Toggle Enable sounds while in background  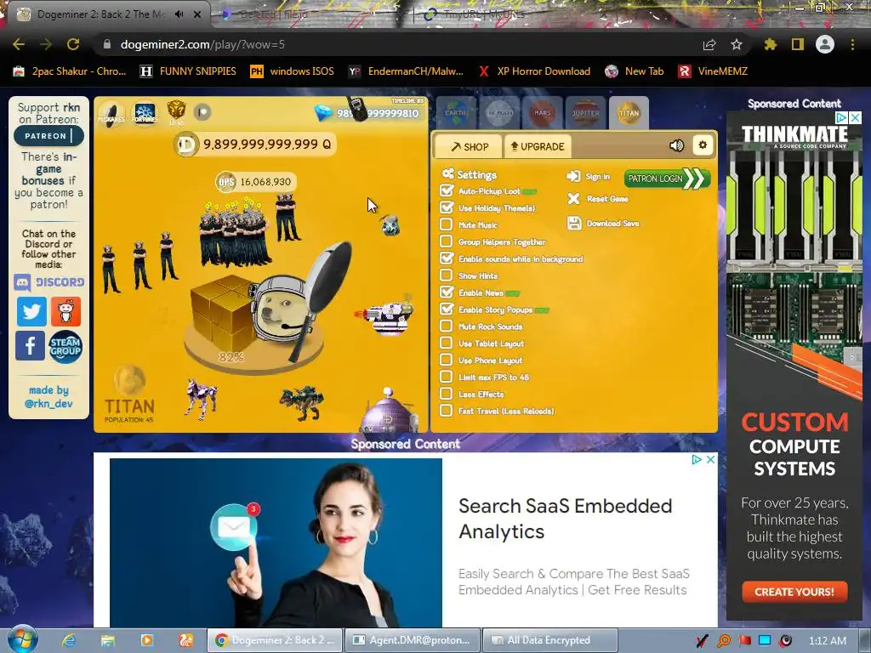point(446,258)
